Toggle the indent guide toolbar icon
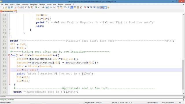 click(72, 8)
